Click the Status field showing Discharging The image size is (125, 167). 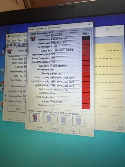tap(65, 34)
